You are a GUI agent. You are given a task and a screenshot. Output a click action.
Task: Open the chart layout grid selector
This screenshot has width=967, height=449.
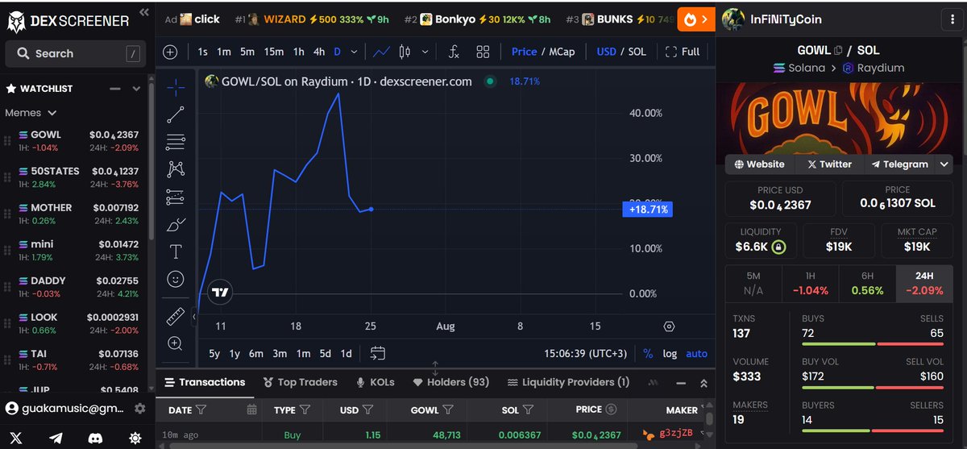pos(483,52)
